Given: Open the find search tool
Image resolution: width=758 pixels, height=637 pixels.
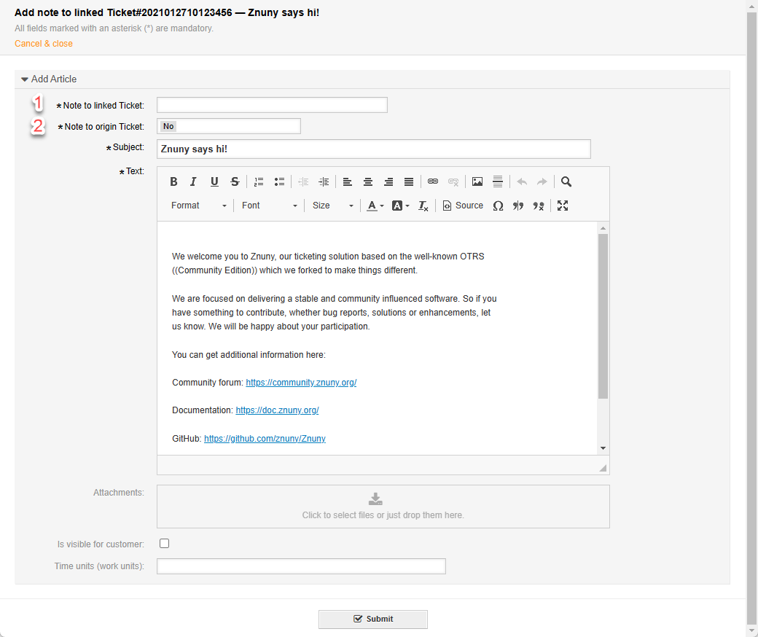Looking at the screenshot, I should (x=566, y=182).
